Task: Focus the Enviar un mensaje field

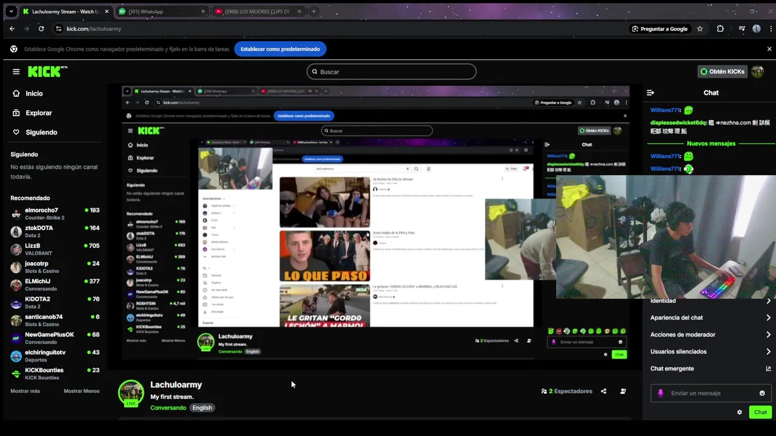Action: (x=711, y=393)
